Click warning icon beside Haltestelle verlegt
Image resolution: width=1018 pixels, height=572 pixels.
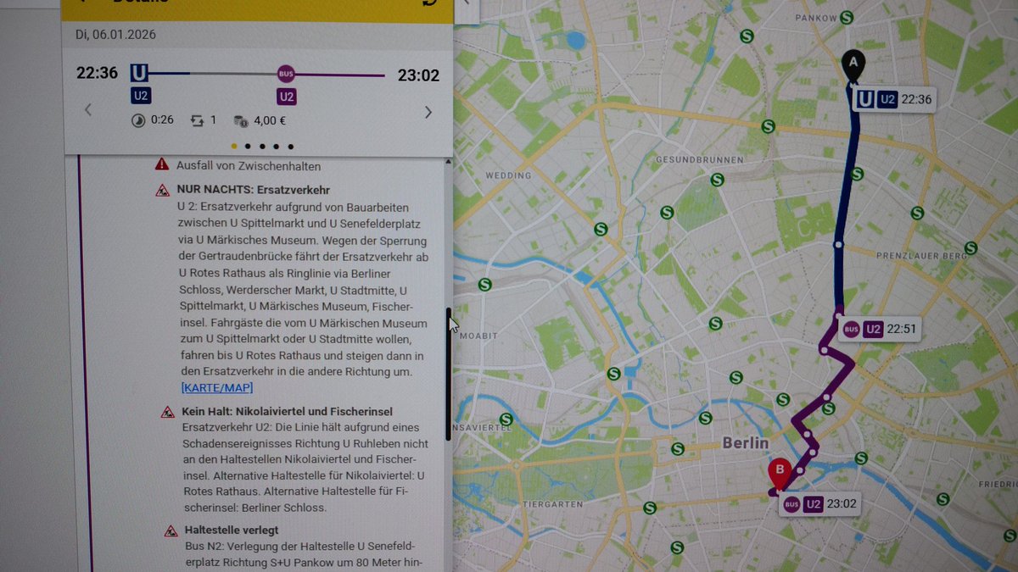tap(171, 531)
